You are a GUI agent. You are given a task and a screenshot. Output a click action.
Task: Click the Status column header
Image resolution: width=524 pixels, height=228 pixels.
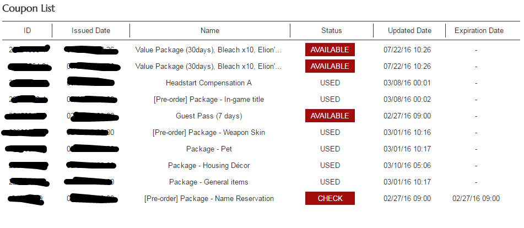point(332,30)
